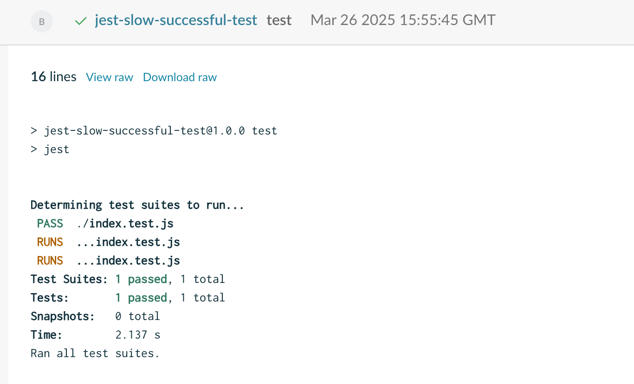Select the test step label in the header

pos(279,20)
